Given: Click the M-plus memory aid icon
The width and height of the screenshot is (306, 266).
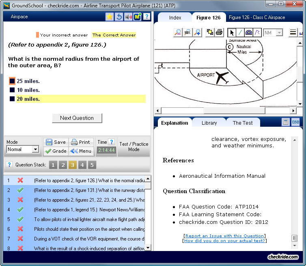Looking at the screenshot, I should [138, 17].
